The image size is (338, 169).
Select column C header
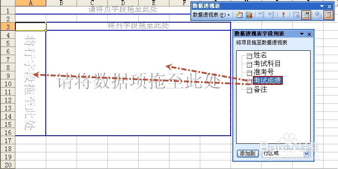[x=92, y=3]
